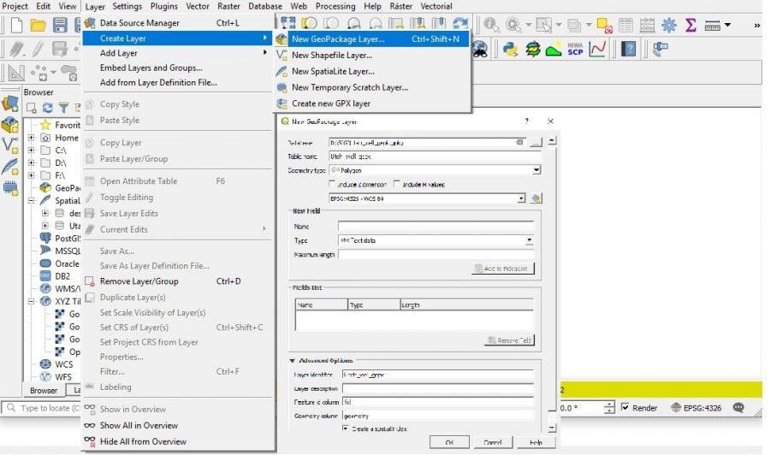Image resolution: width=770 pixels, height=455 pixels.
Task: Open the field calculator abacus icon
Action: tap(648, 25)
